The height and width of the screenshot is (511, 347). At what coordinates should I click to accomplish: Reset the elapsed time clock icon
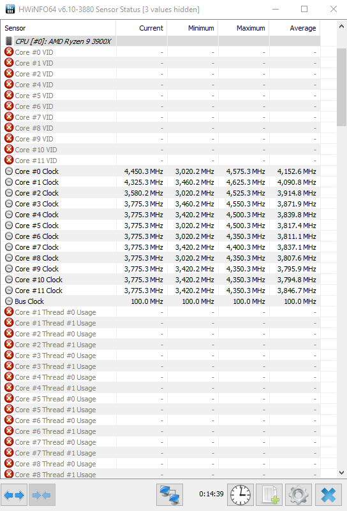pyautogui.click(x=240, y=495)
